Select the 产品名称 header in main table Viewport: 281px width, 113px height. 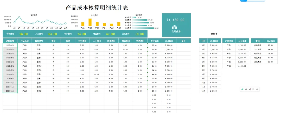pyautogui.click(x=24, y=41)
